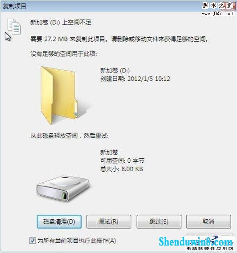The height and width of the screenshot is (253, 237).
Task: Select the yellow folder icon
Action: (x=59, y=95)
